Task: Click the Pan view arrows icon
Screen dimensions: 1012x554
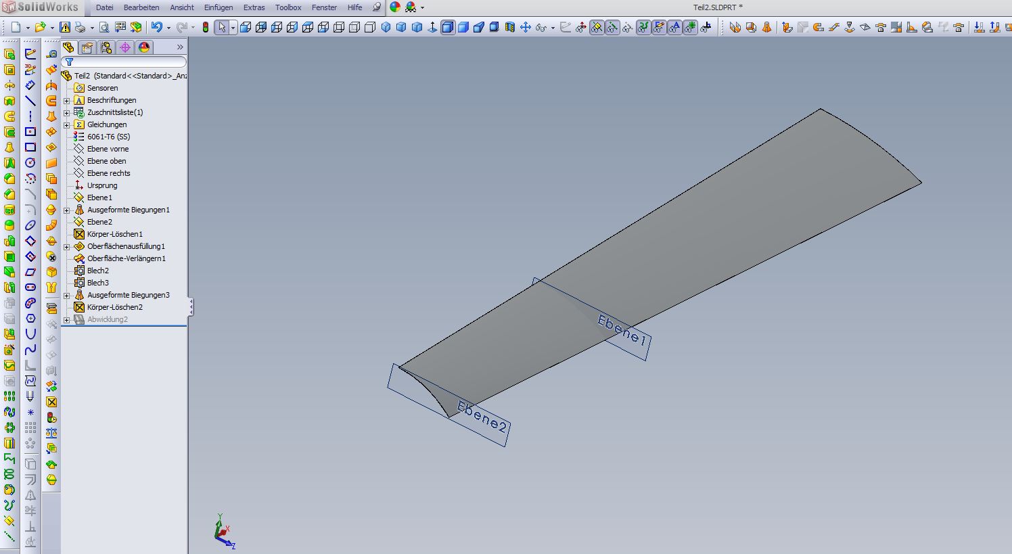Action: pyautogui.click(x=525, y=27)
